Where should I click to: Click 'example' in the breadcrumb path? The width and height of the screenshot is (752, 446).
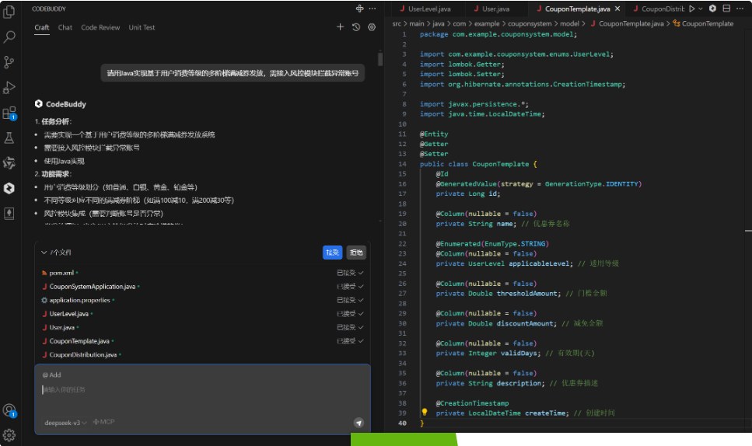pyautogui.click(x=487, y=23)
